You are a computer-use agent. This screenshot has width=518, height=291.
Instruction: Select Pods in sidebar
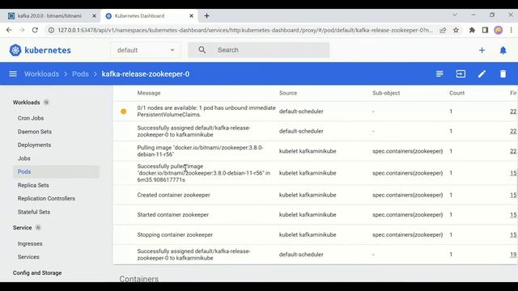click(56, 171)
